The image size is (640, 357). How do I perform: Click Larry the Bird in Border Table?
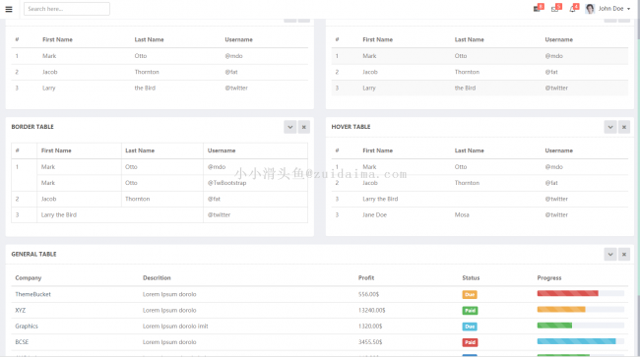59,214
